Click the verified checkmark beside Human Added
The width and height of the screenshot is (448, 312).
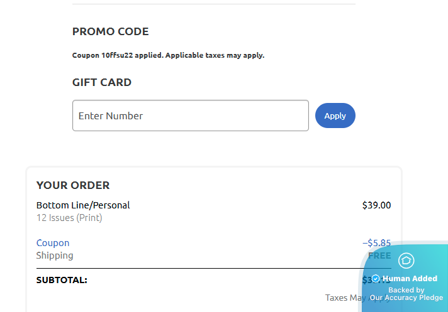(x=376, y=279)
